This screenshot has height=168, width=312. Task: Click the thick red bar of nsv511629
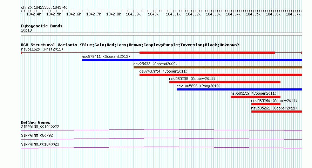tap(207, 53)
